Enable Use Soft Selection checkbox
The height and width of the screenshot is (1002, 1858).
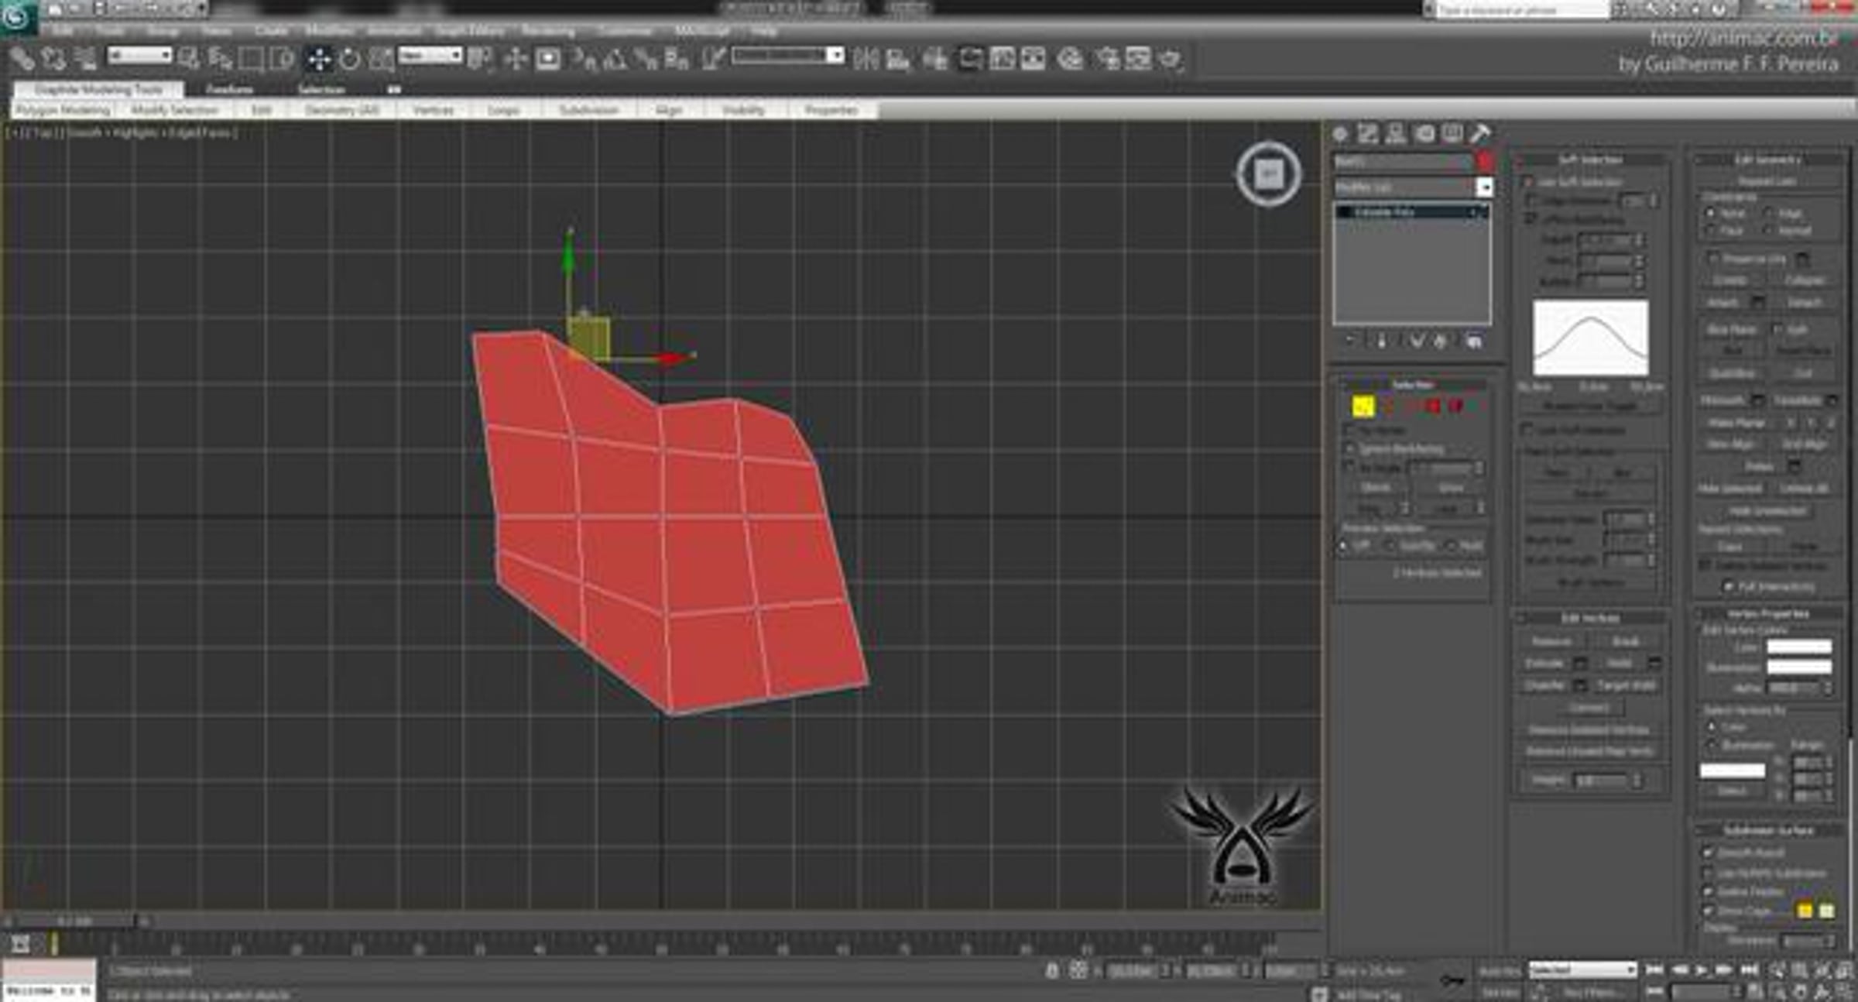click(x=1529, y=182)
